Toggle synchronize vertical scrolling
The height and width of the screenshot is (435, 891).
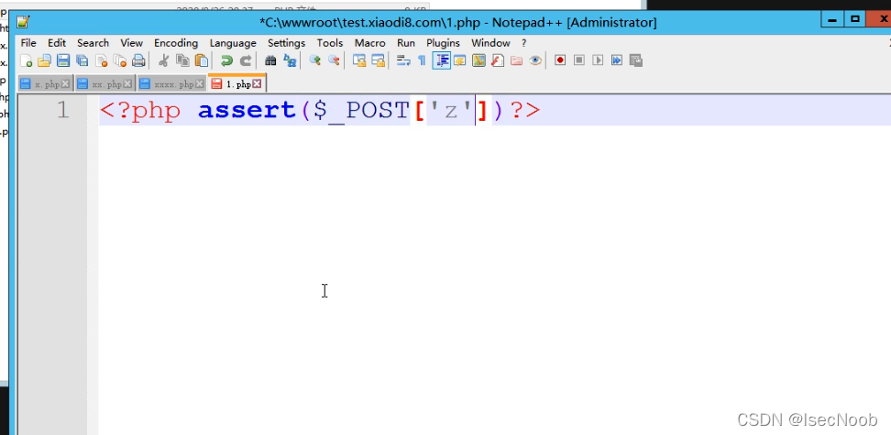pyautogui.click(x=359, y=60)
